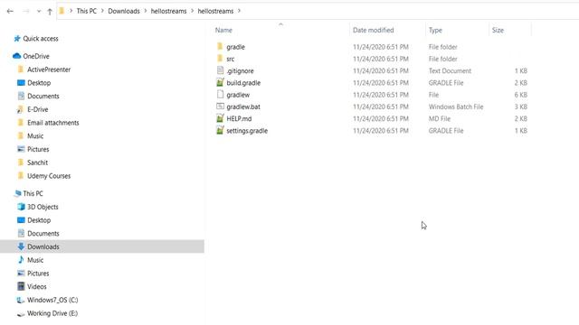
Task: Click the This PC computer icon
Action: point(17,193)
